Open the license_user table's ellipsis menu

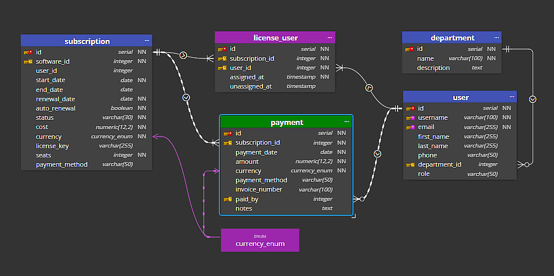coord(330,37)
